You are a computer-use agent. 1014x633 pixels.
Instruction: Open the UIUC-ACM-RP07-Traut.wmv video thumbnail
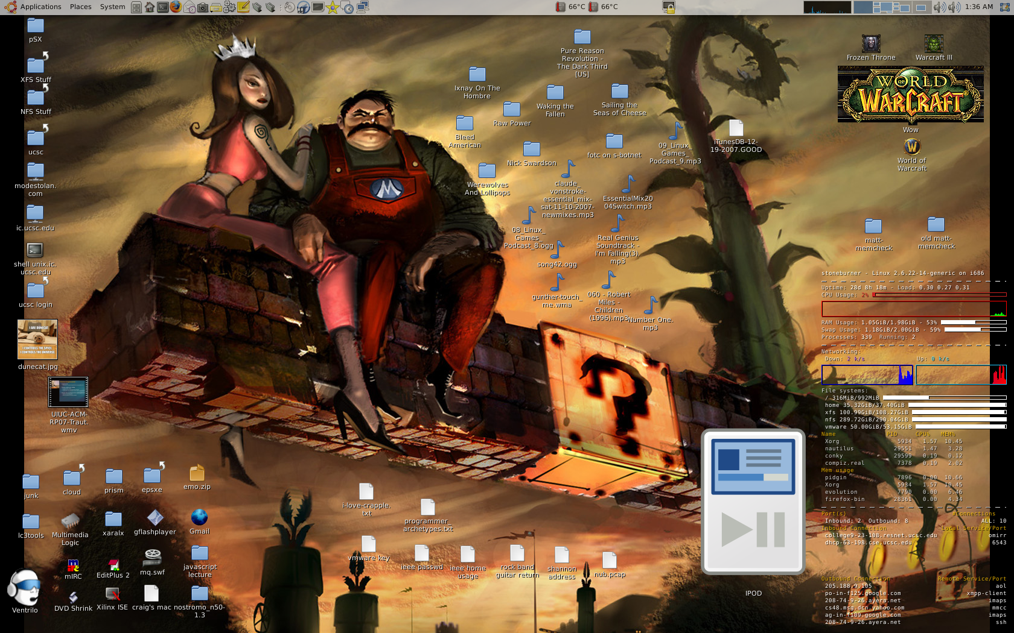pyautogui.click(x=68, y=405)
